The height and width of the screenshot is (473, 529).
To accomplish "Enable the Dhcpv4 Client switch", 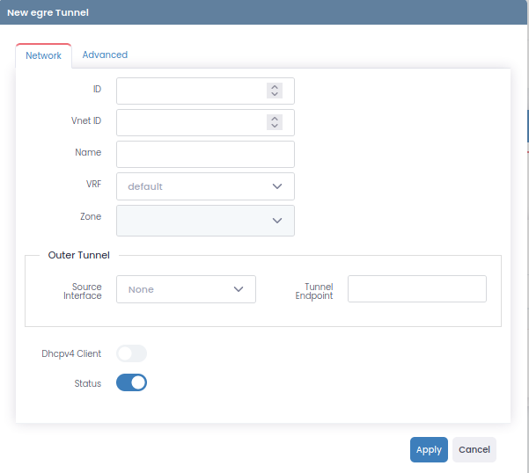I will [131, 353].
